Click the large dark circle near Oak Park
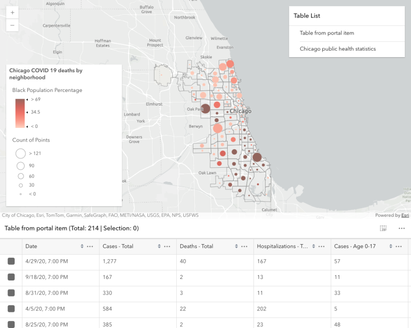 point(206,109)
